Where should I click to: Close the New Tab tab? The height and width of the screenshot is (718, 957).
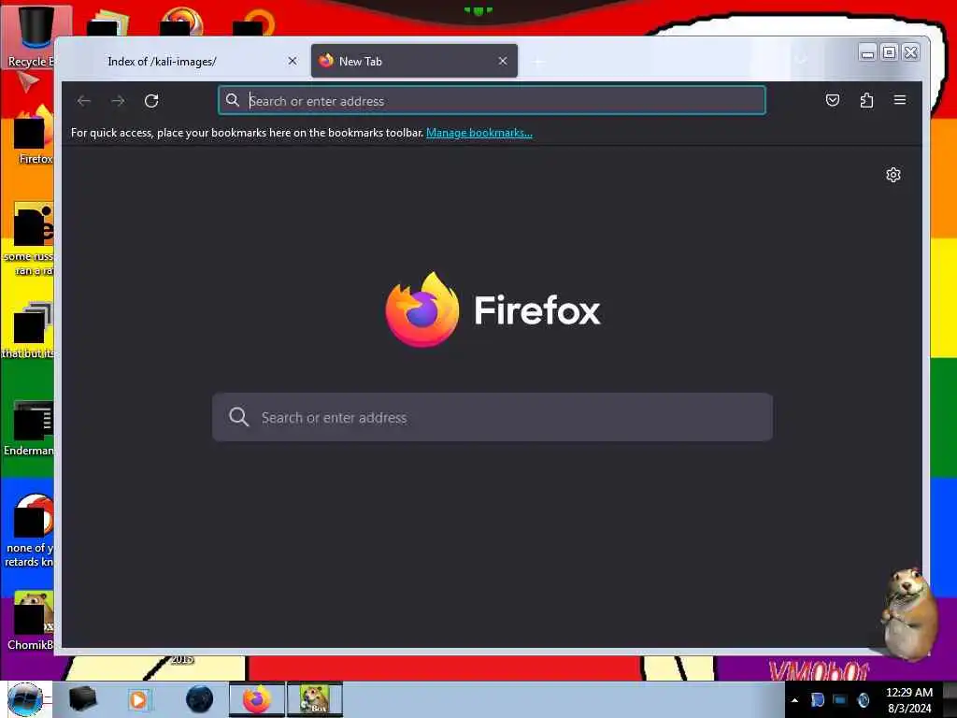502,61
